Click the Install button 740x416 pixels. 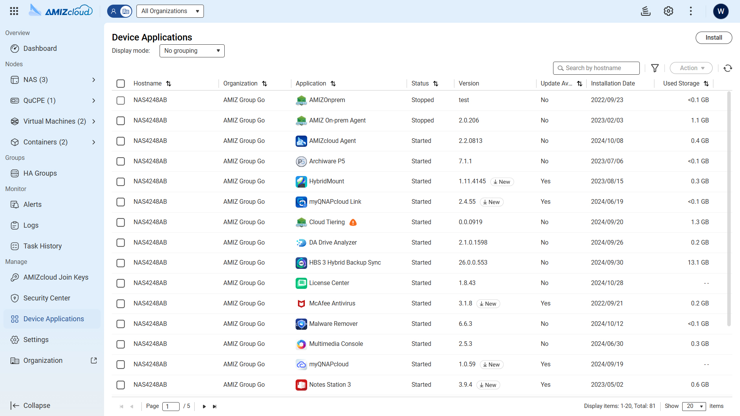click(x=713, y=38)
